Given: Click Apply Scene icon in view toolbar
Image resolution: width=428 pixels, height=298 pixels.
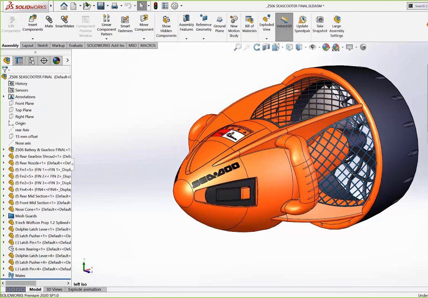Looking at the screenshot, I should click(336, 47).
